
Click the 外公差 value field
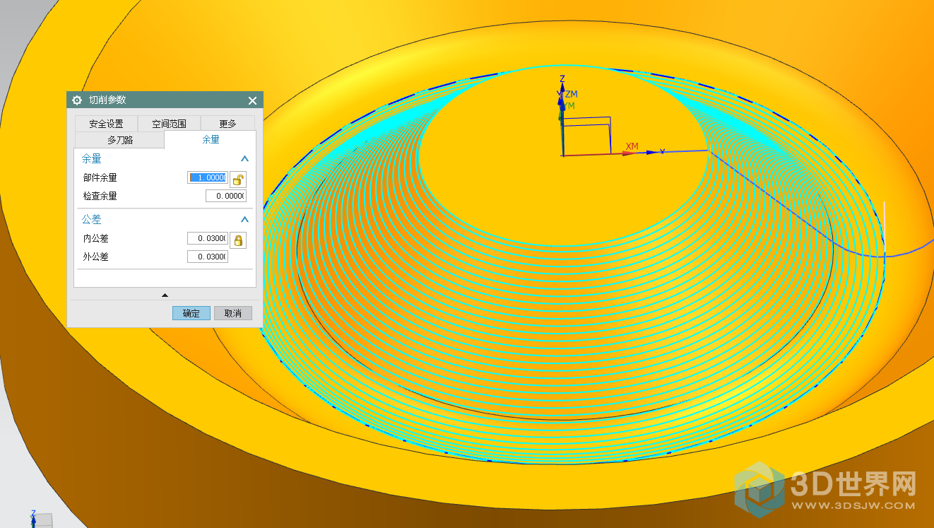207,257
